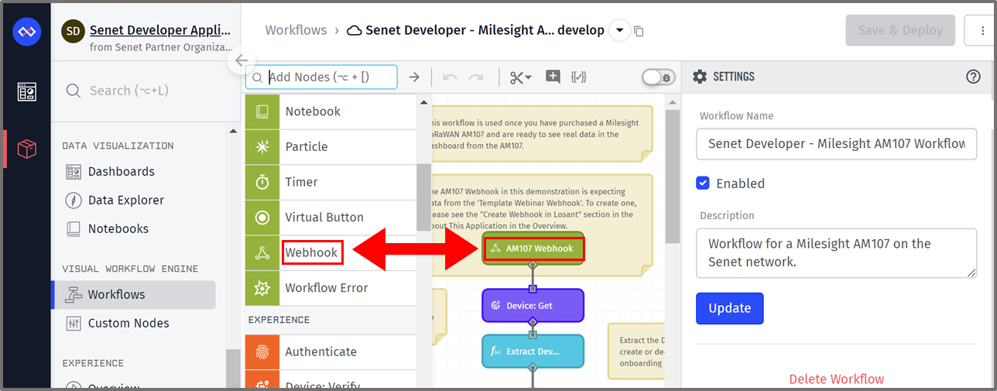Uncheck the Enabled checkbox
The height and width of the screenshot is (391, 997).
coord(703,183)
